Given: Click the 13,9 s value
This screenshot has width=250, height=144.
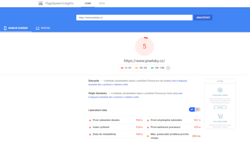Looking at the screenshot, I should coord(197,127).
